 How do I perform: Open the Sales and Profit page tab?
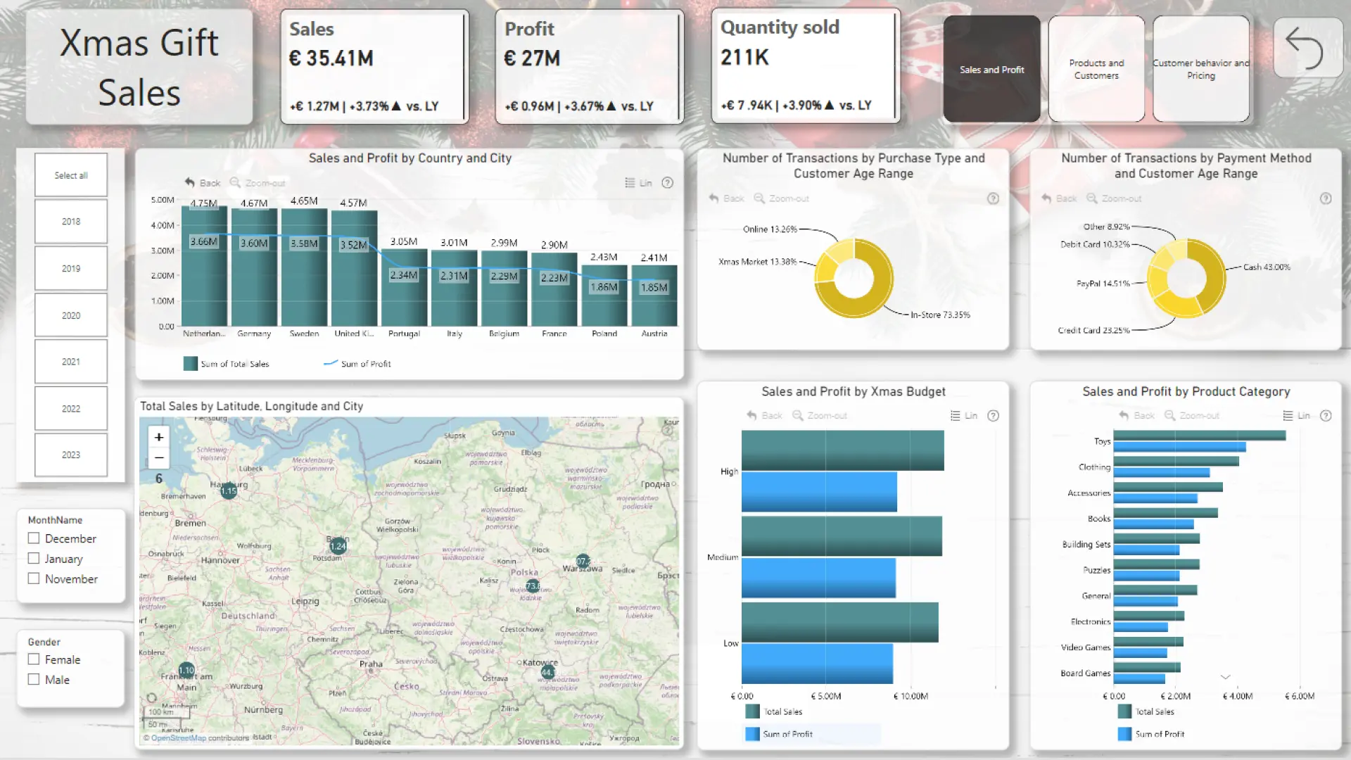coord(991,69)
